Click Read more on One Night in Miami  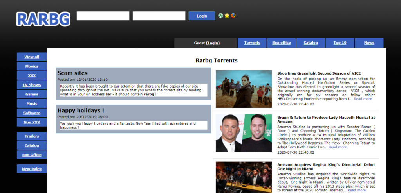(x=356, y=190)
